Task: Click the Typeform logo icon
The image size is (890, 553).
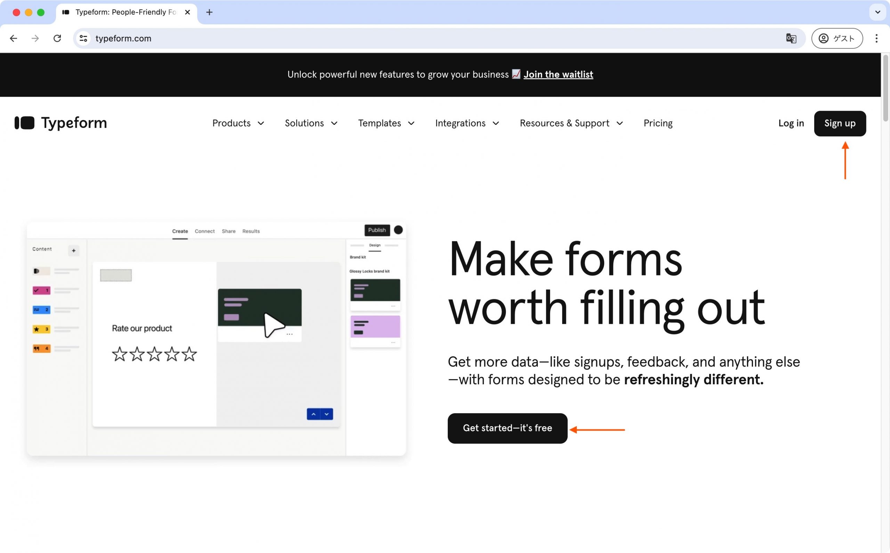Action: (x=24, y=123)
